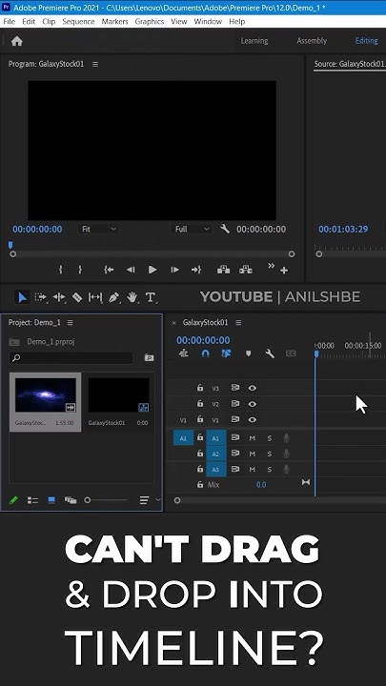This screenshot has height=686, width=386.
Task: Expand Program transport overflow chevrons
Action: coord(272,266)
